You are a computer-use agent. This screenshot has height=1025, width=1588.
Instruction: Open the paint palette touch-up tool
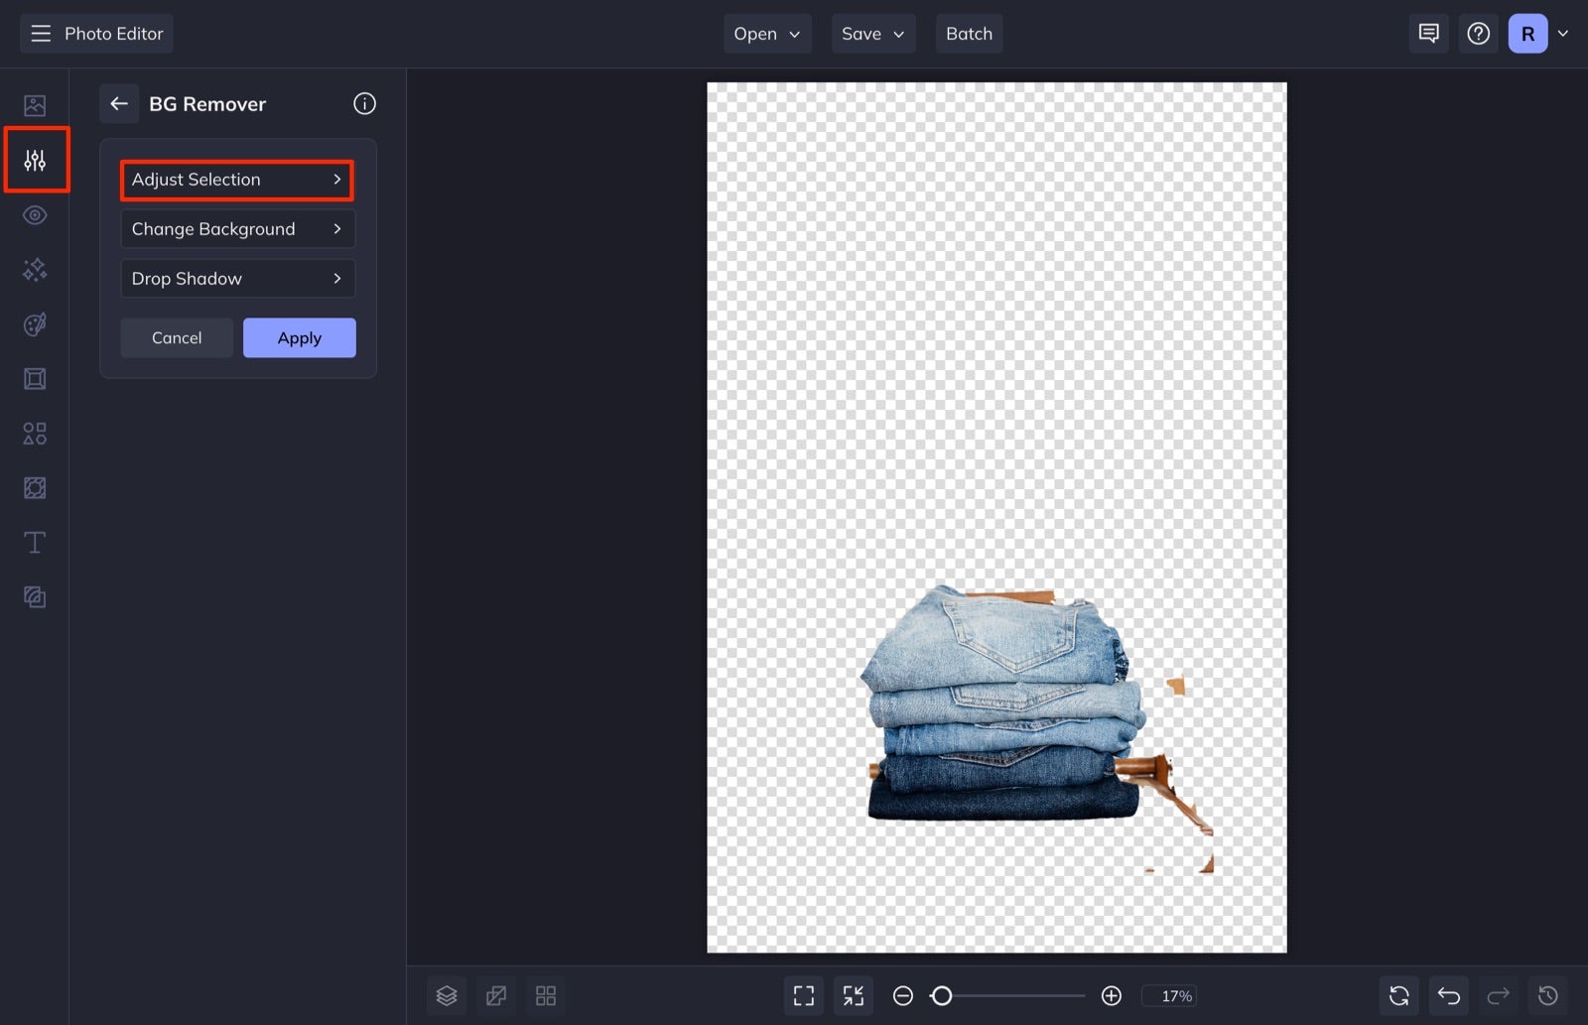pos(36,323)
